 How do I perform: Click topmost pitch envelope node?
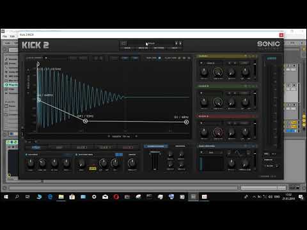[x=38, y=64]
